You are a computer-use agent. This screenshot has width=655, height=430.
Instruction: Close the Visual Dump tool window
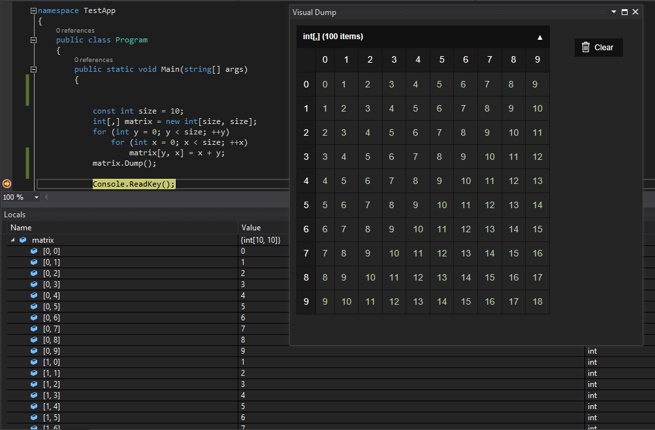635,12
